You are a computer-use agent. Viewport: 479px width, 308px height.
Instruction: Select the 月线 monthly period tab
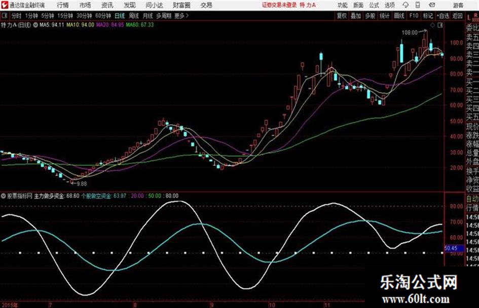(x=148, y=16)
